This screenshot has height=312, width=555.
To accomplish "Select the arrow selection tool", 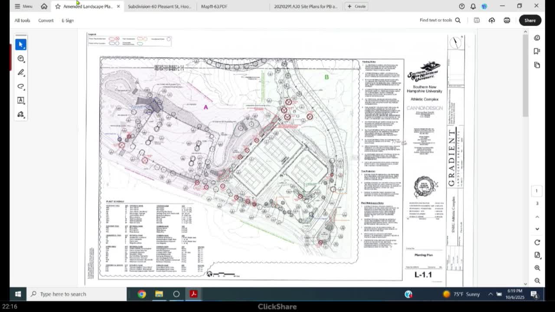I will [x=20, y=45].
